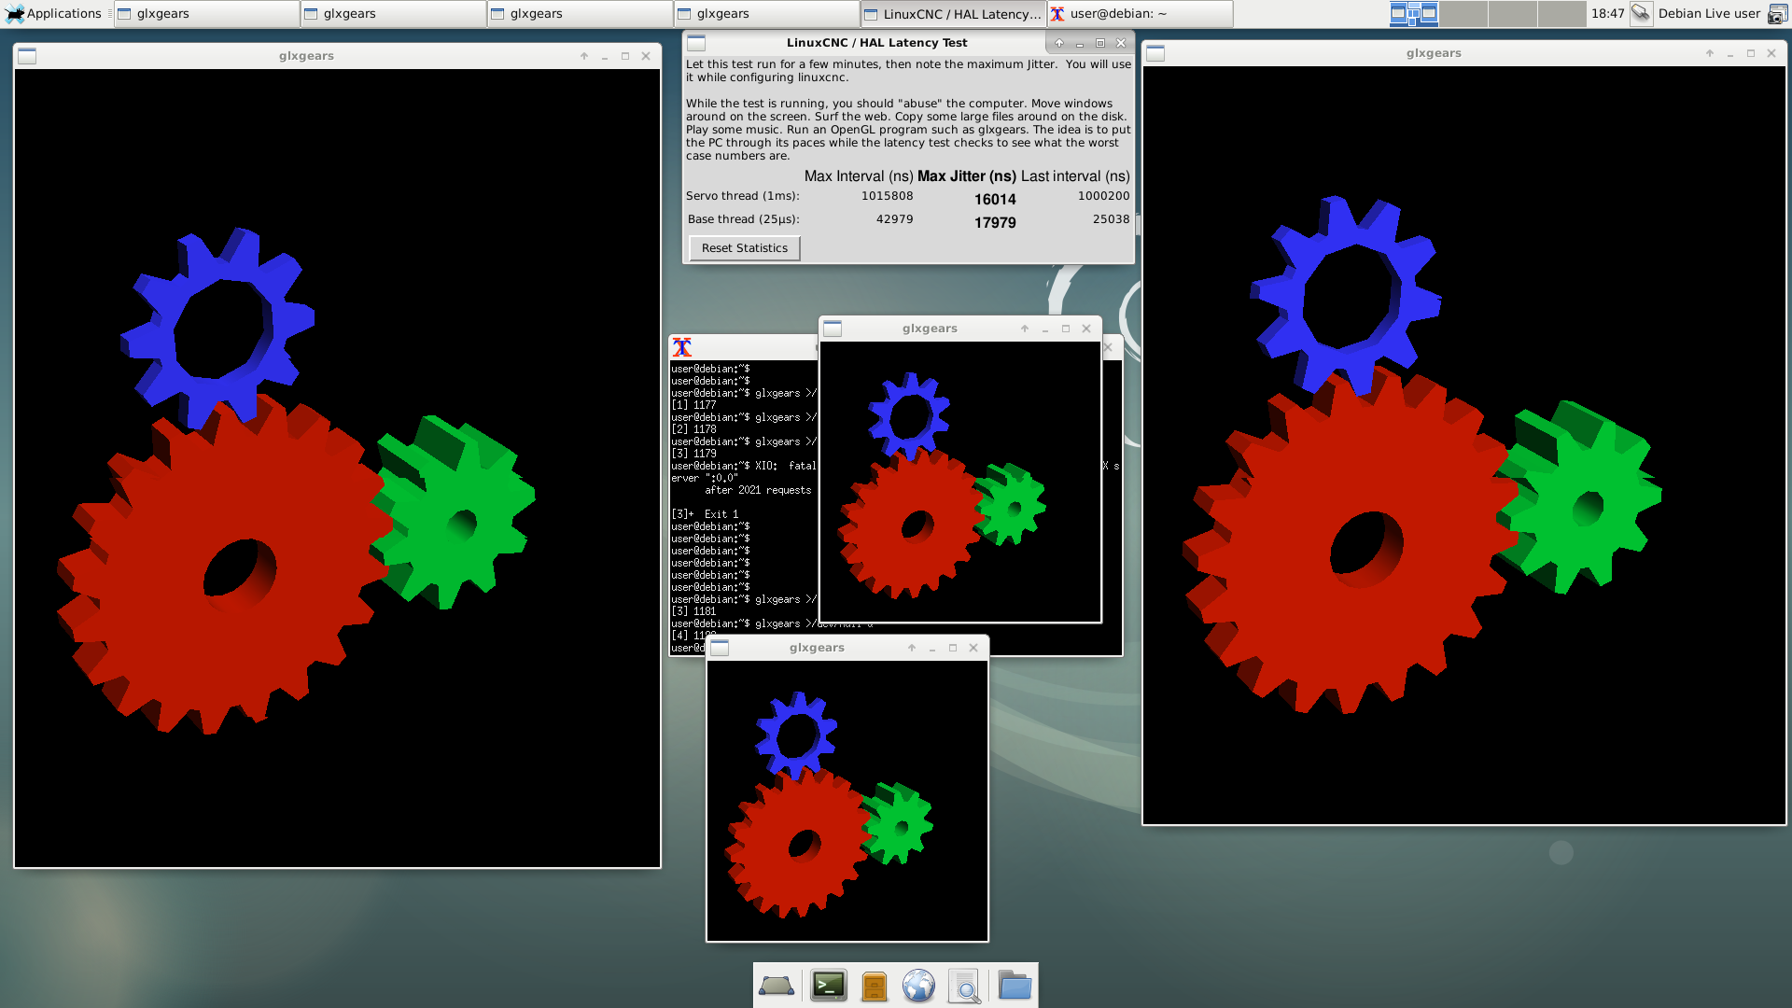Viewport: 1792px width, 1008px height.
Task: Open the Latency Test window menu icon
Action: click(696, 43)
